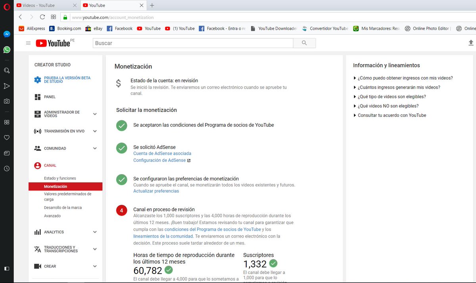Image resolution: width=476 pixels, height=283 pixels.
Task: Select Monetización menu item
Action: coord(65,186)
